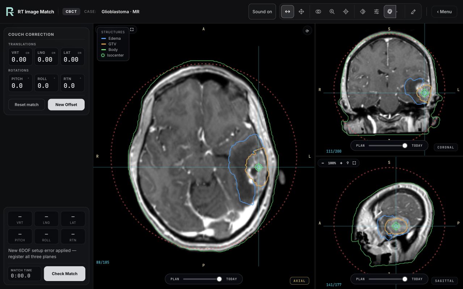
Task: Click the sagittal Plan/Today blend slider
Action: tap(388, 279)
